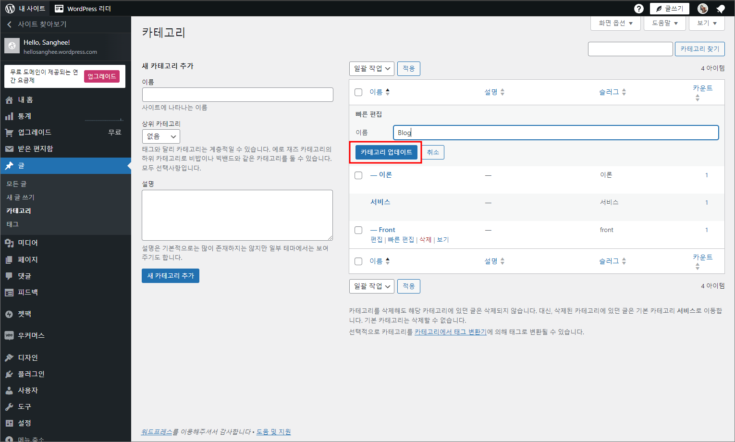Viewport: 735px width, 442px height.
Task: Expand the 보기 view dropdown
Action: point(707,23)
